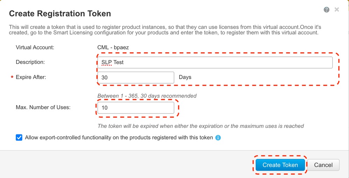Click the Days unit label
Image resolution: width=349 pixels, height=178 pixels.
click(185, 77)
